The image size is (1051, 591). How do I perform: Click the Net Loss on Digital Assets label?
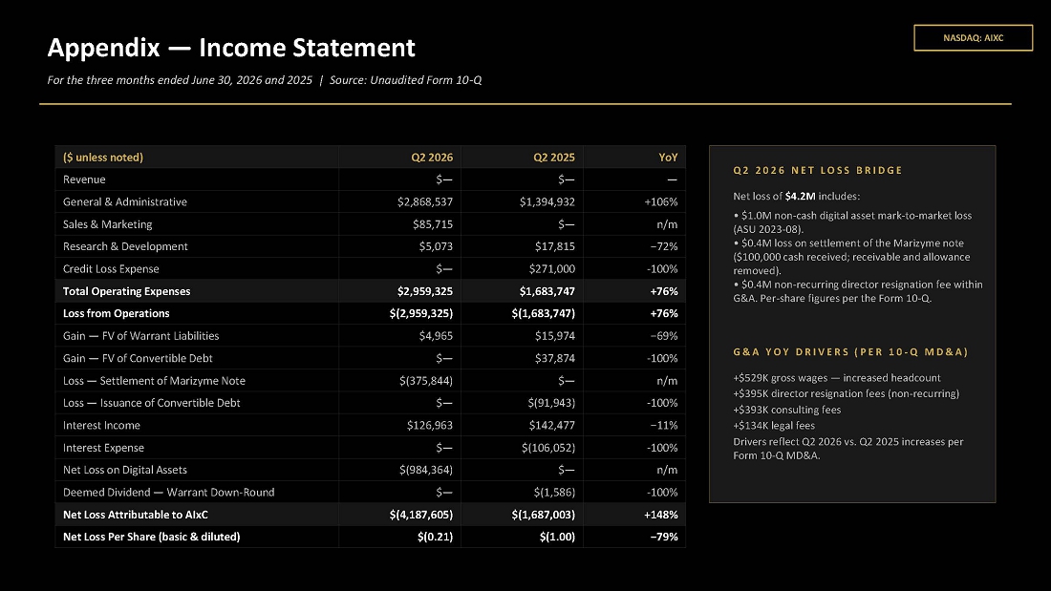click(124, 470)
